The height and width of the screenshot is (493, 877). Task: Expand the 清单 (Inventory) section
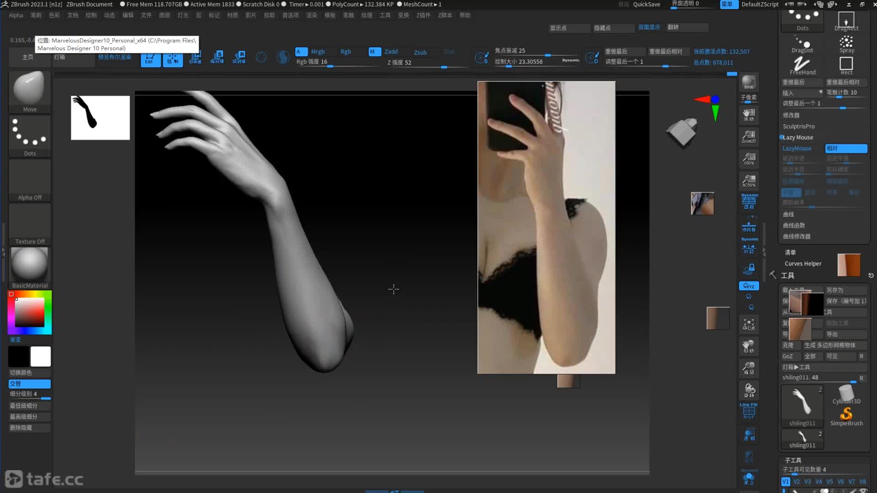click(x=790, y=252)
